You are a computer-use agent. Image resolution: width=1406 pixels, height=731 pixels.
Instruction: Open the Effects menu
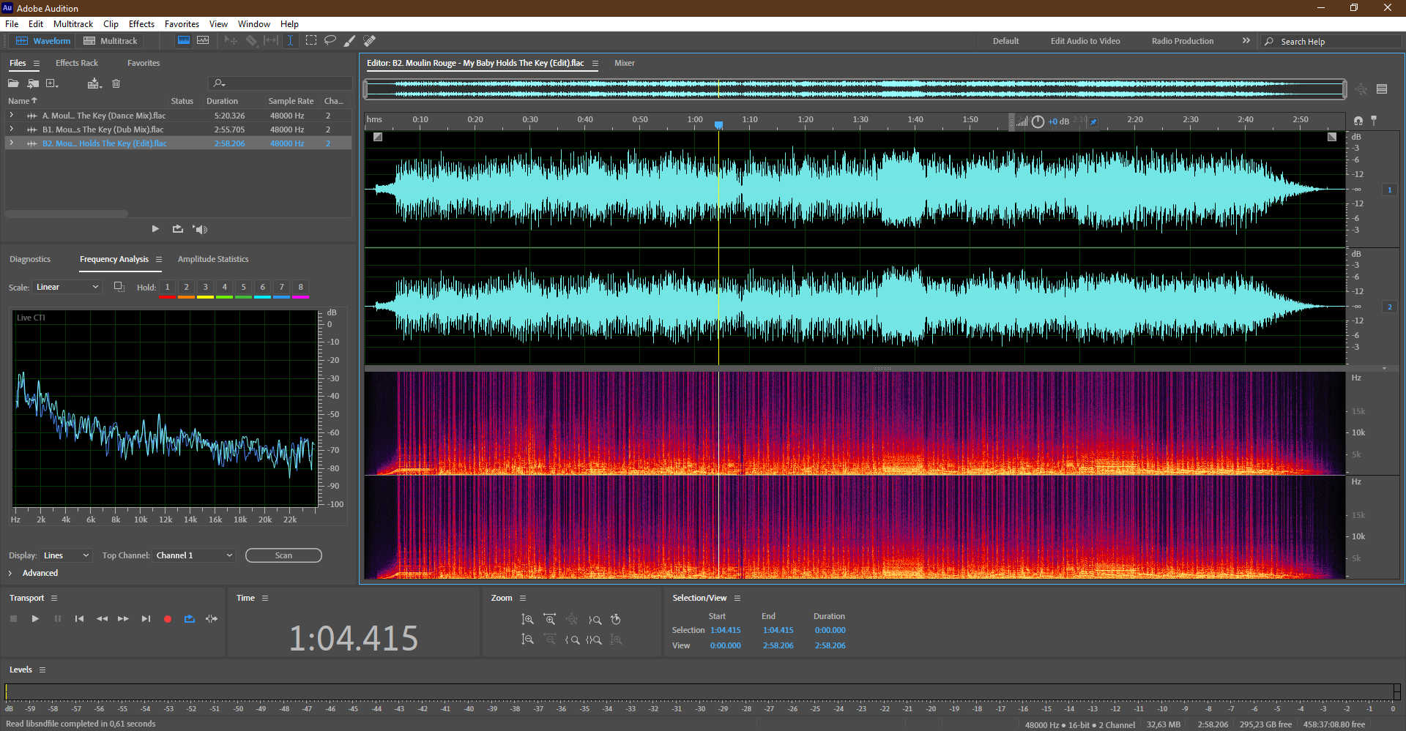pos(141,24)
